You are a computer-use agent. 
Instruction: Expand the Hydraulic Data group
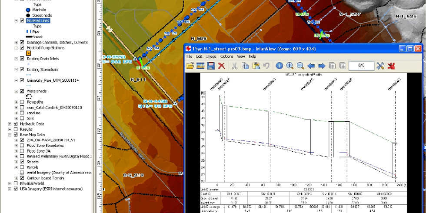pyautogui.click(x=10, y=123)
